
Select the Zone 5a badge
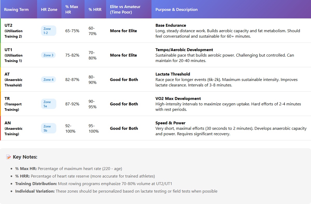tap(49, 104)
